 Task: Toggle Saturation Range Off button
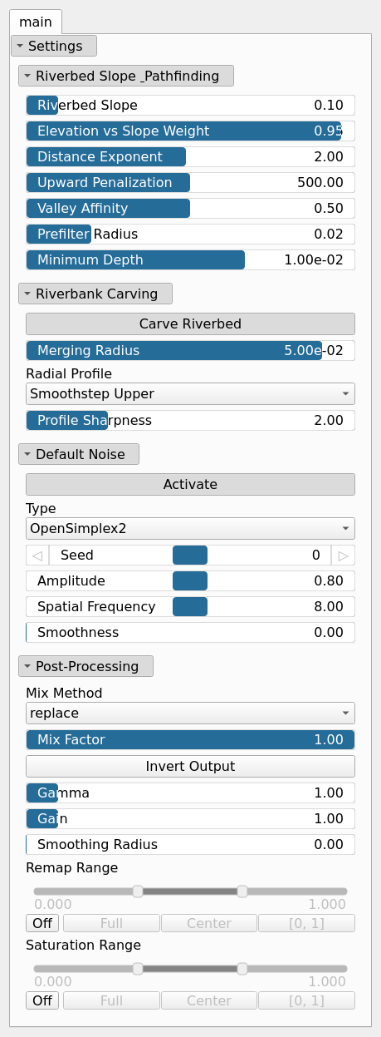(x=42, y=1000)
